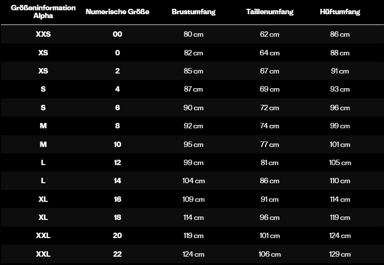The width and height of the screenshot is (384, 265).
Task: Select the 129 cm Hüftumfang cell
Action: (340, 254)
